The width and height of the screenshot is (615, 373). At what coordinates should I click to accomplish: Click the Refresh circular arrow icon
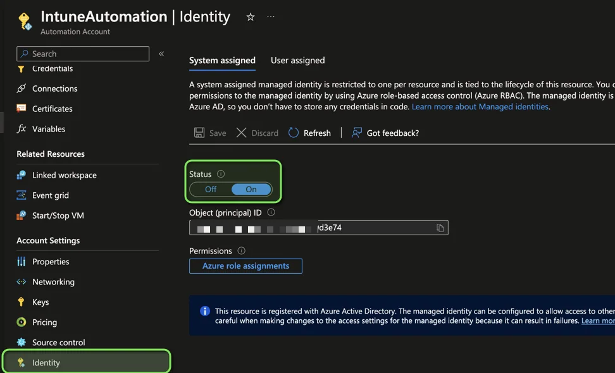pos(294,133)
